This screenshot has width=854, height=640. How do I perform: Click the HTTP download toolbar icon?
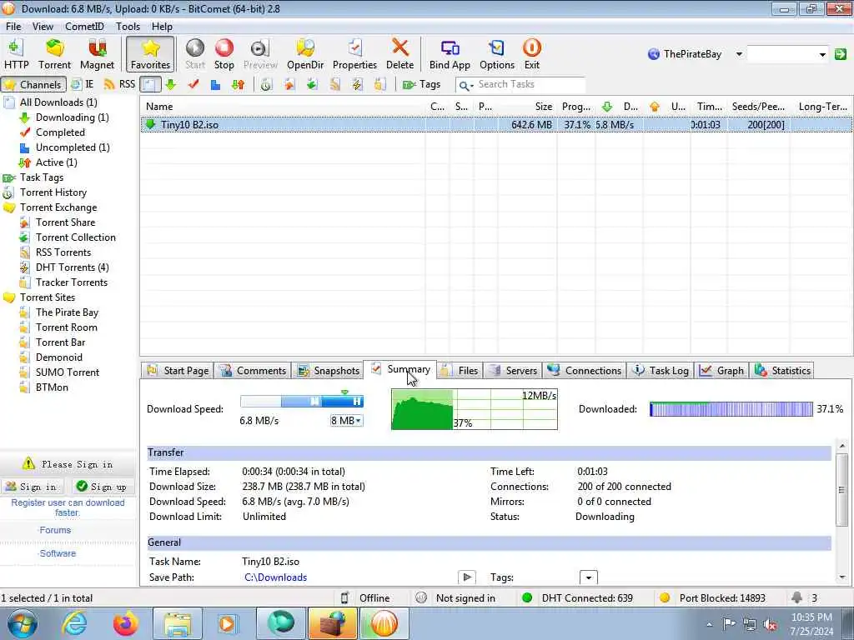coord(17,54)
